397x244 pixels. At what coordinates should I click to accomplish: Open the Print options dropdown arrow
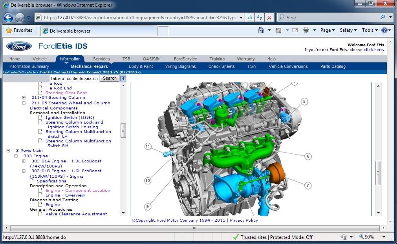pos(314,30)
